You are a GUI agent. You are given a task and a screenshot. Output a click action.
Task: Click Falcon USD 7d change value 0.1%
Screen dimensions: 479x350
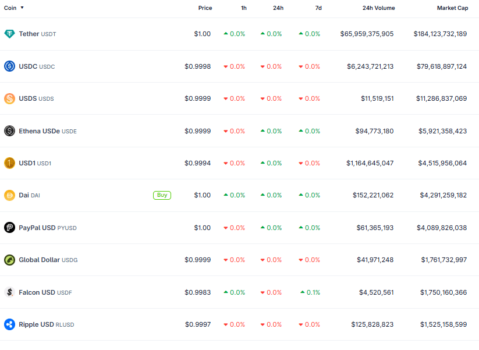click(313, 292)
